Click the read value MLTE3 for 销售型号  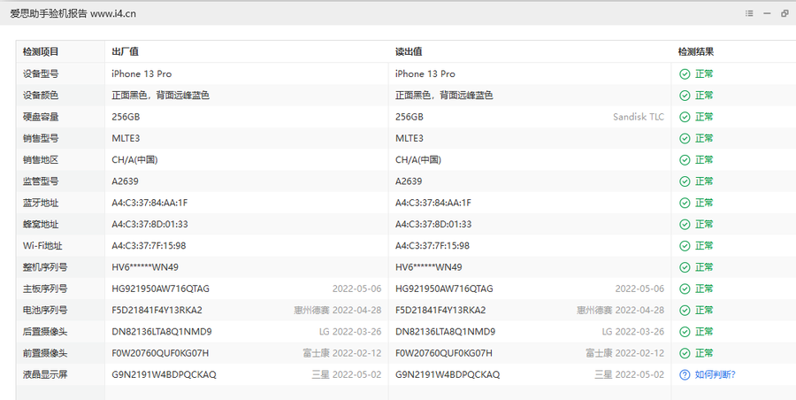pyautogui.click(x=409, y=138)
